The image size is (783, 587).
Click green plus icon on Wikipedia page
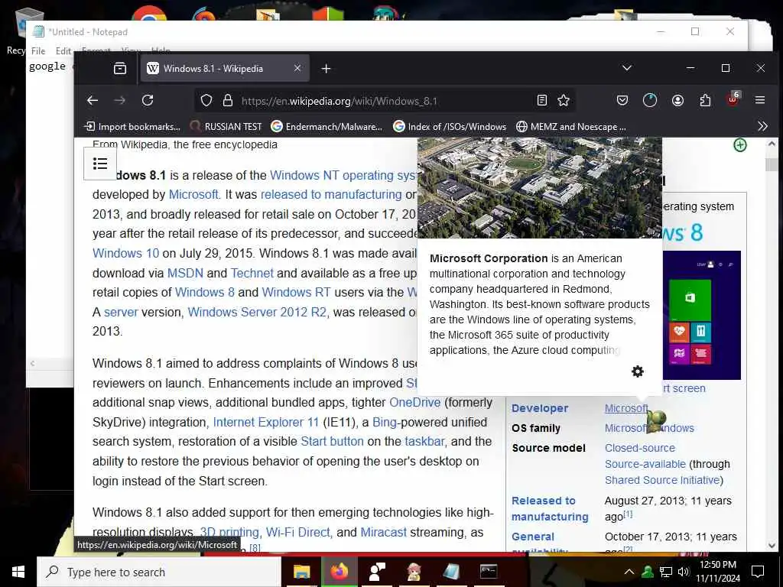pos(740,145)
